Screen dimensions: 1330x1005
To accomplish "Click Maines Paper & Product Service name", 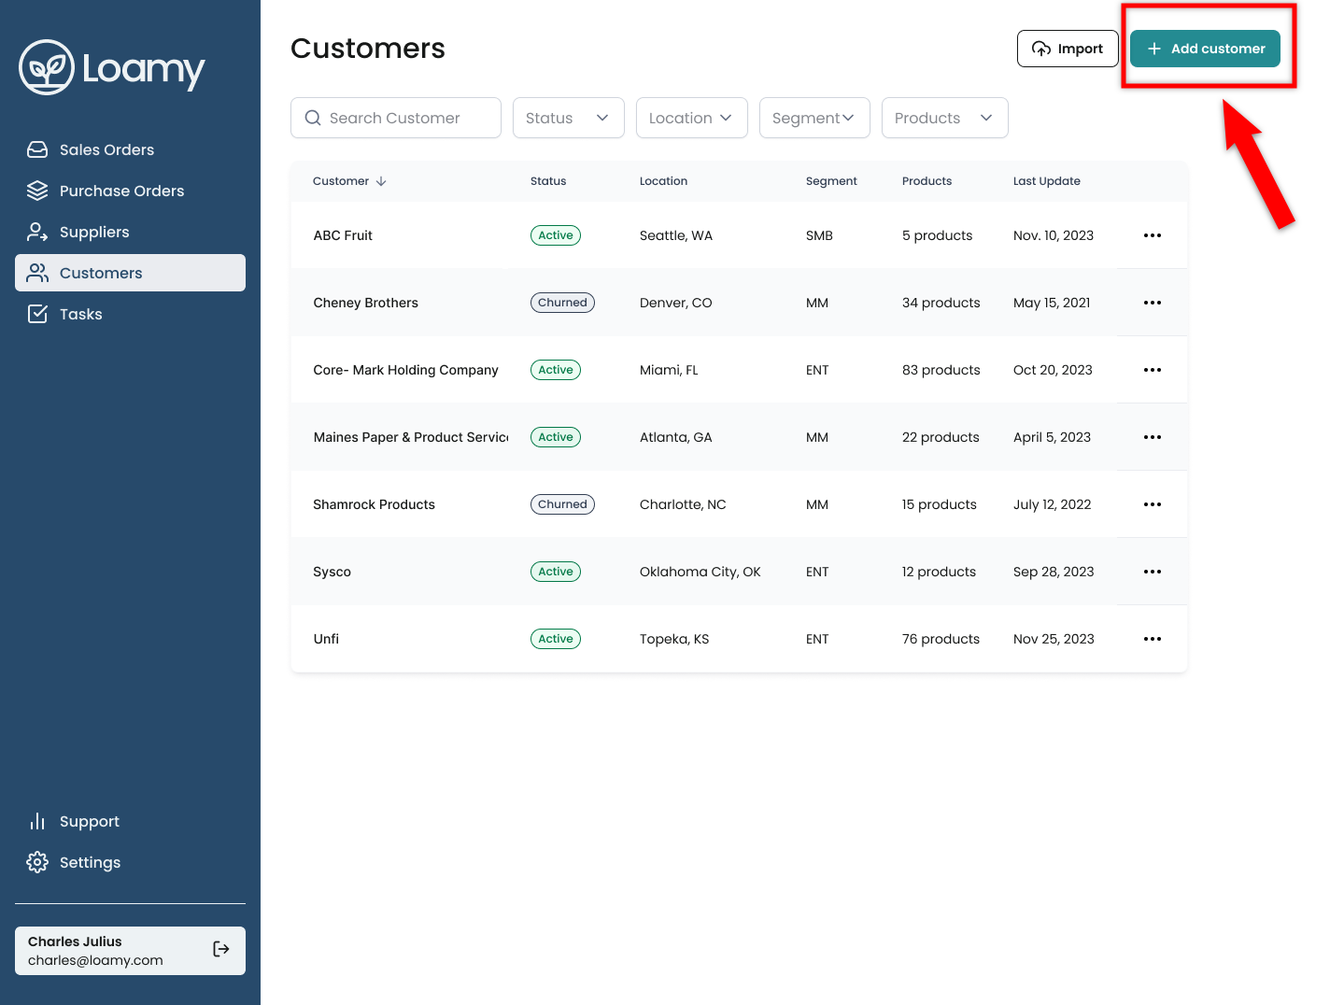I will [411, 437].
